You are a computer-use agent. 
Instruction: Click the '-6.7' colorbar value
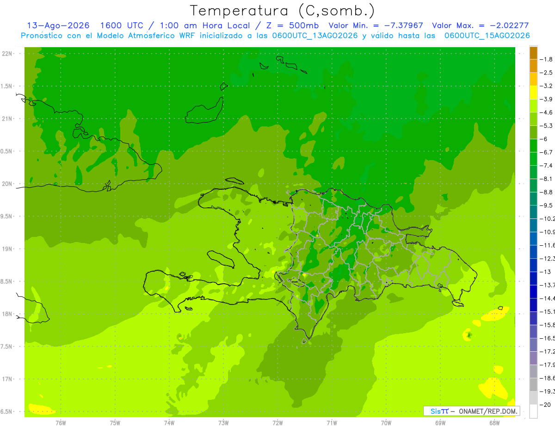547,152
